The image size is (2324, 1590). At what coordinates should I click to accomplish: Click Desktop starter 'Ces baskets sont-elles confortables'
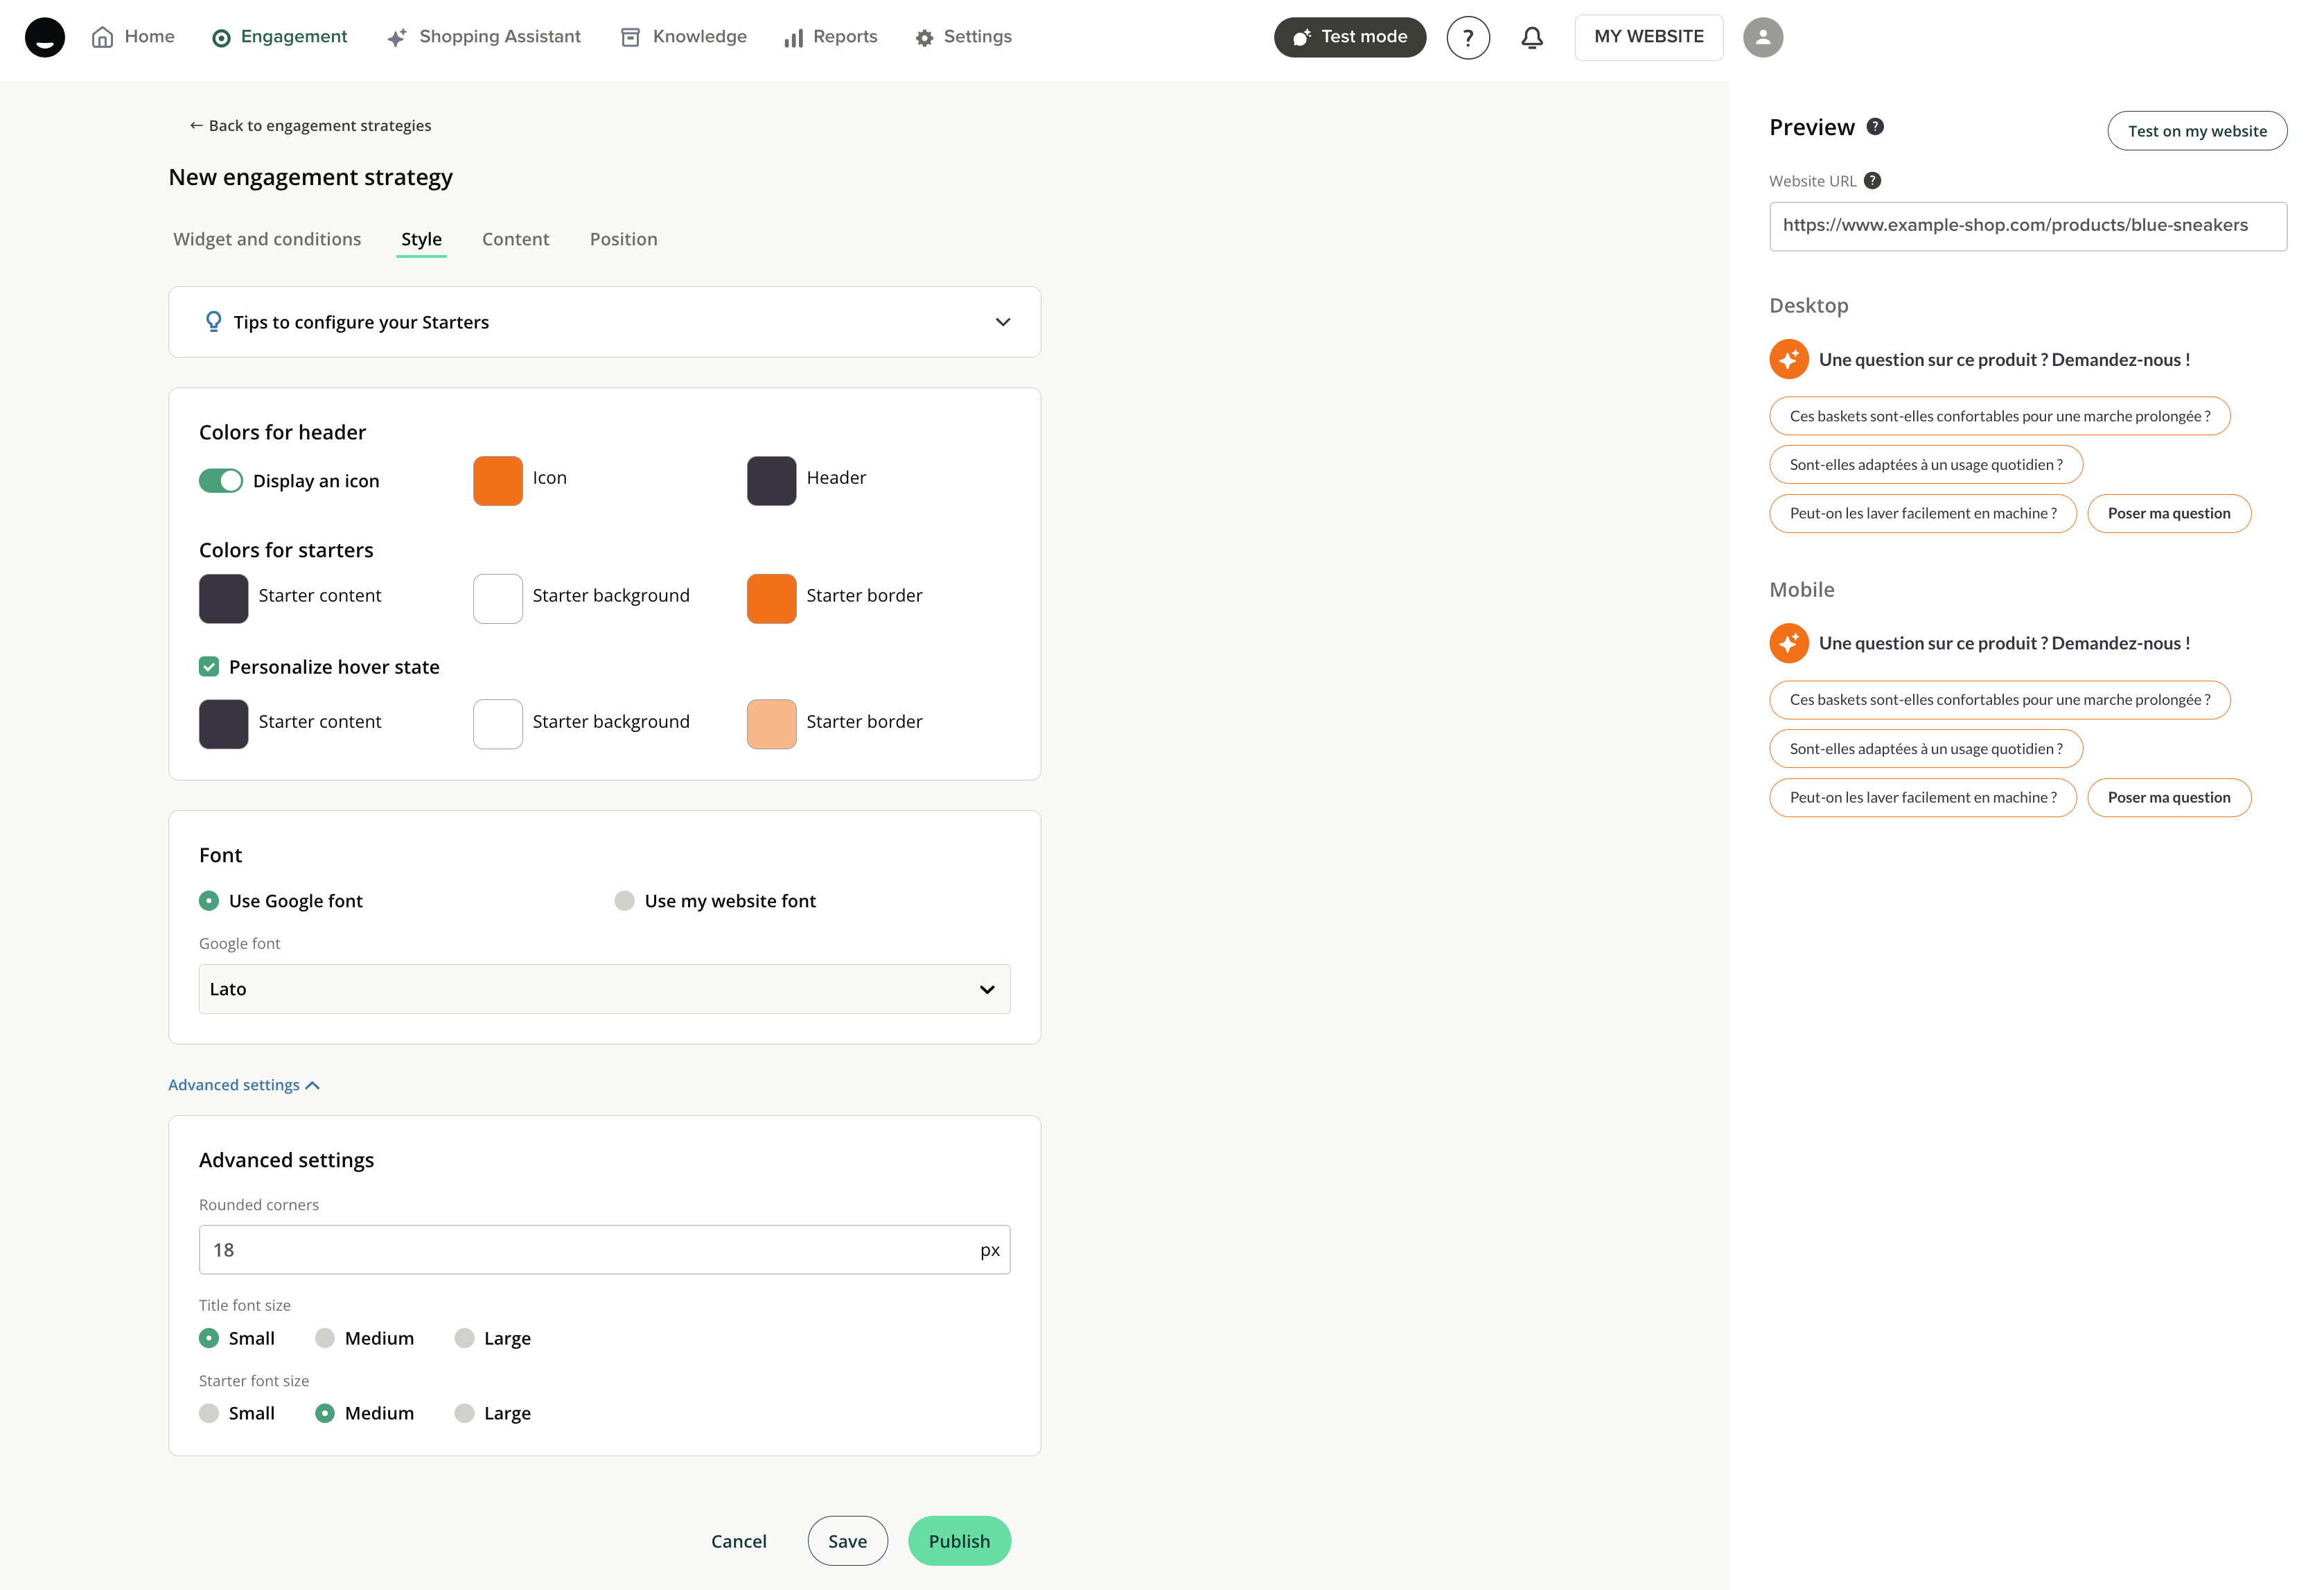tap(2000, 416)
